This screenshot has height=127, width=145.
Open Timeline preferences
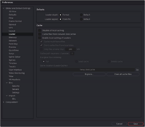tap(13, 63)
